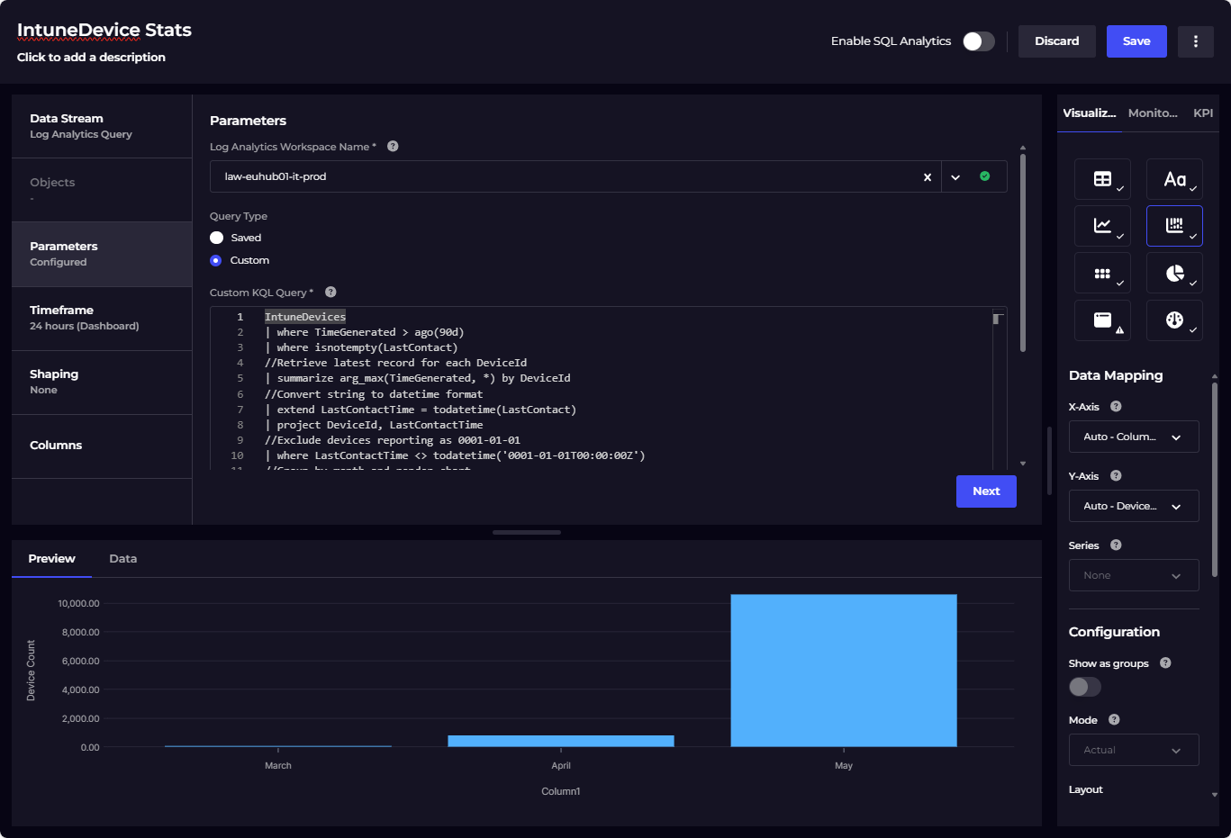Click the green workspace validation check icon
This screenshot has height=838, width=1231.
(985, 176)
